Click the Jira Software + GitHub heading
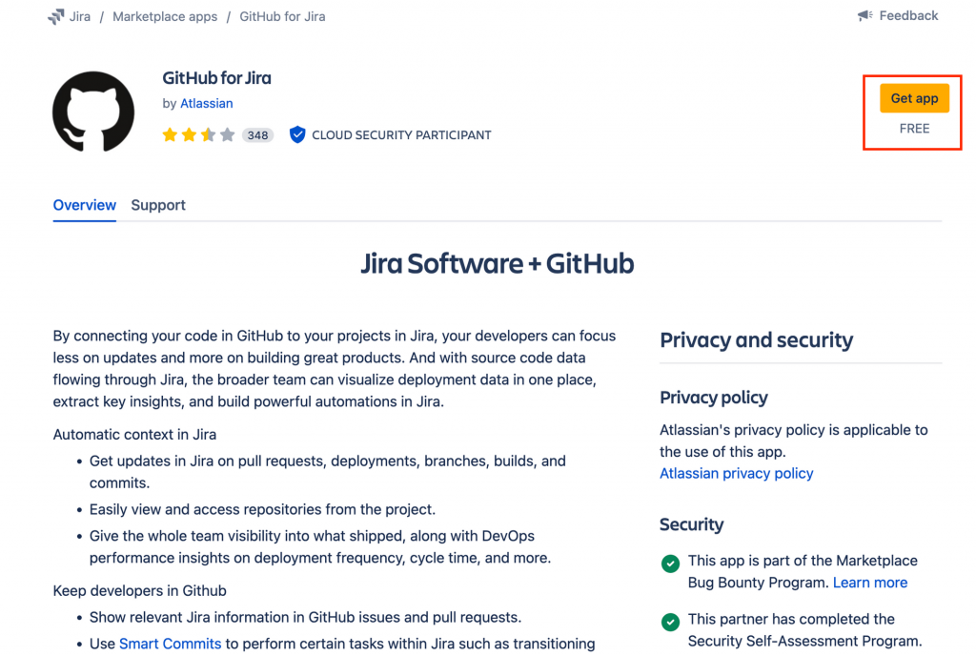Image resolution: width=976 pixels, height=656 pixels. coord(497,263)
